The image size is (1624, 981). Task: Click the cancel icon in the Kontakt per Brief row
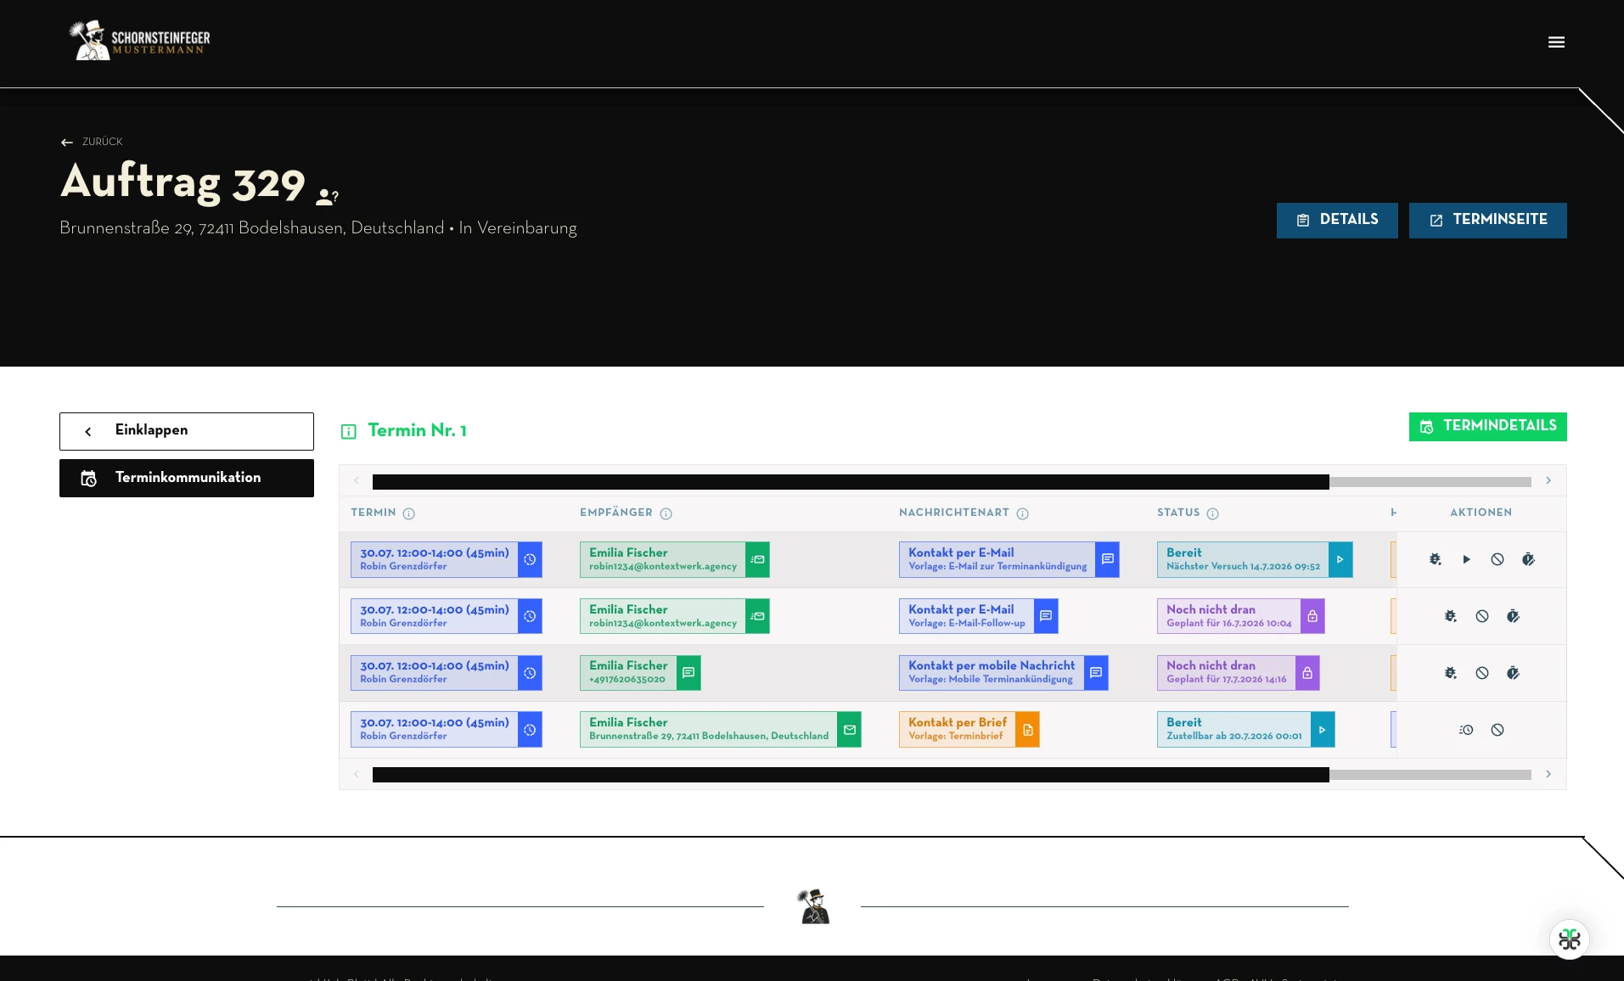1498,730
